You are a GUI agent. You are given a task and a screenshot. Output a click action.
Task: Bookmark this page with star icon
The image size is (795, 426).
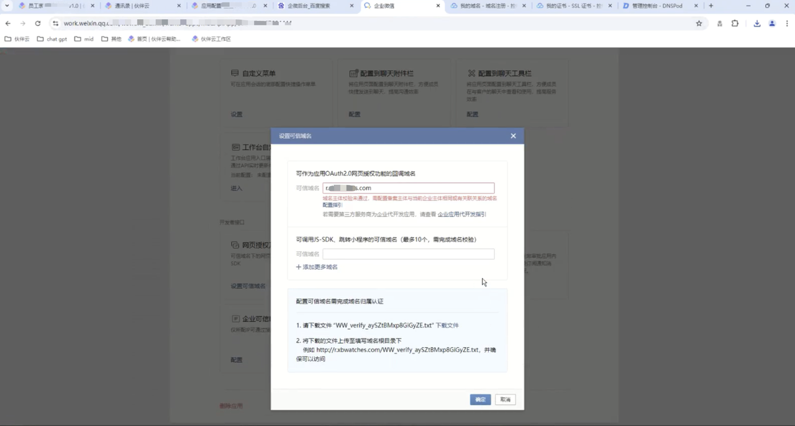coord(699,24)
